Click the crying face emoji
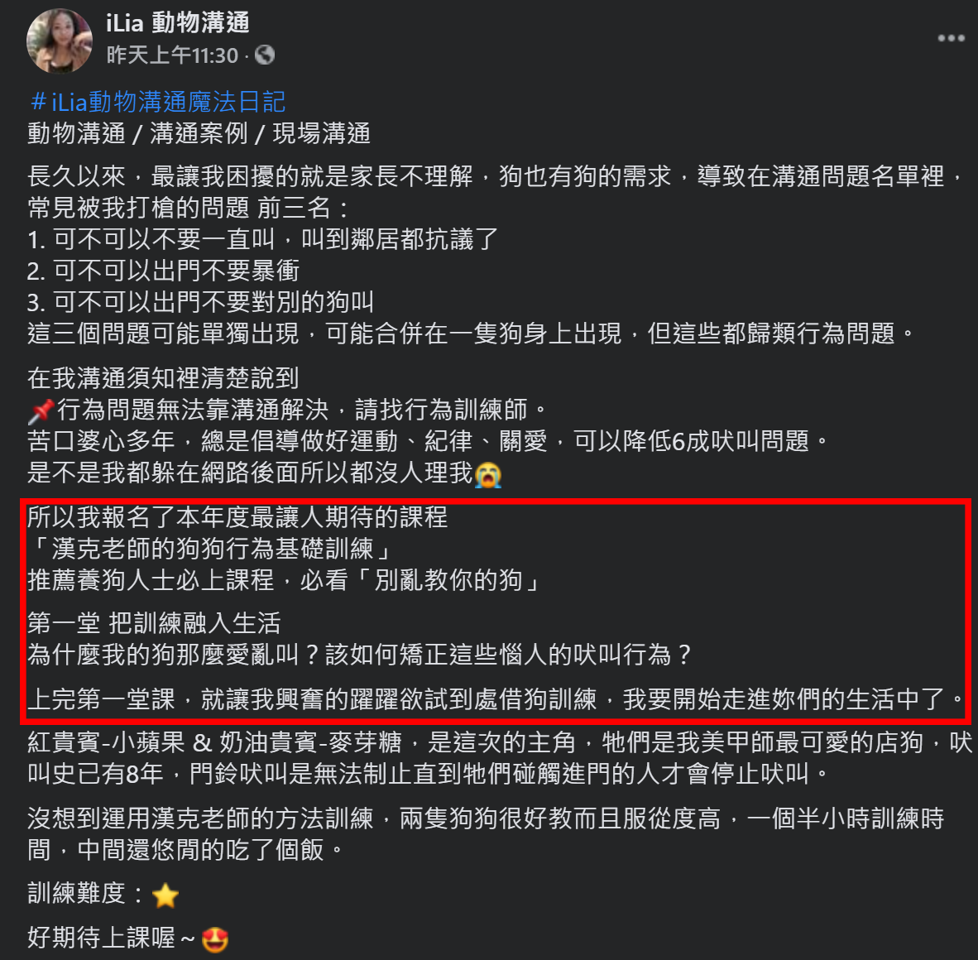 488,474
